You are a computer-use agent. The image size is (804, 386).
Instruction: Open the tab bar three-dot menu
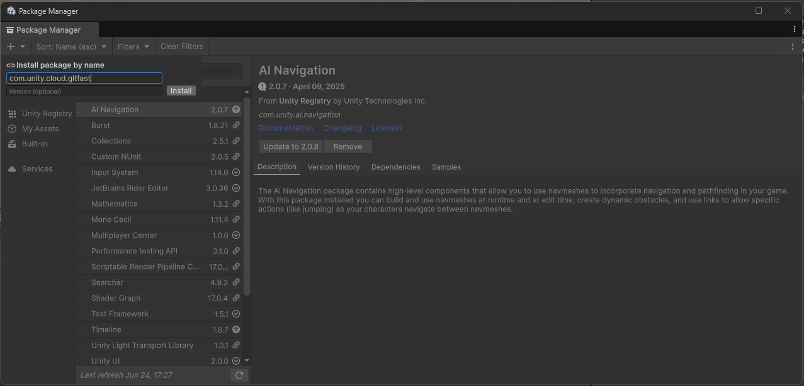pos(795,30)
